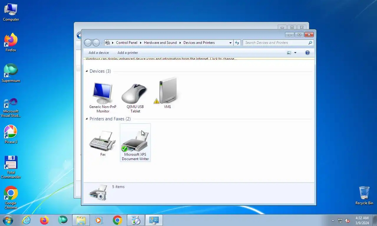Click the Add a device button
Image resolution: width=377 pixels, height=226 pixels.
99,53
